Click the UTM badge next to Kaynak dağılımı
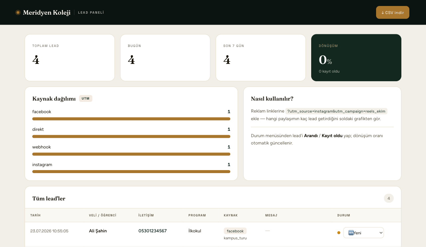Screen dimensions: 426x247 (x=86, y=99)
